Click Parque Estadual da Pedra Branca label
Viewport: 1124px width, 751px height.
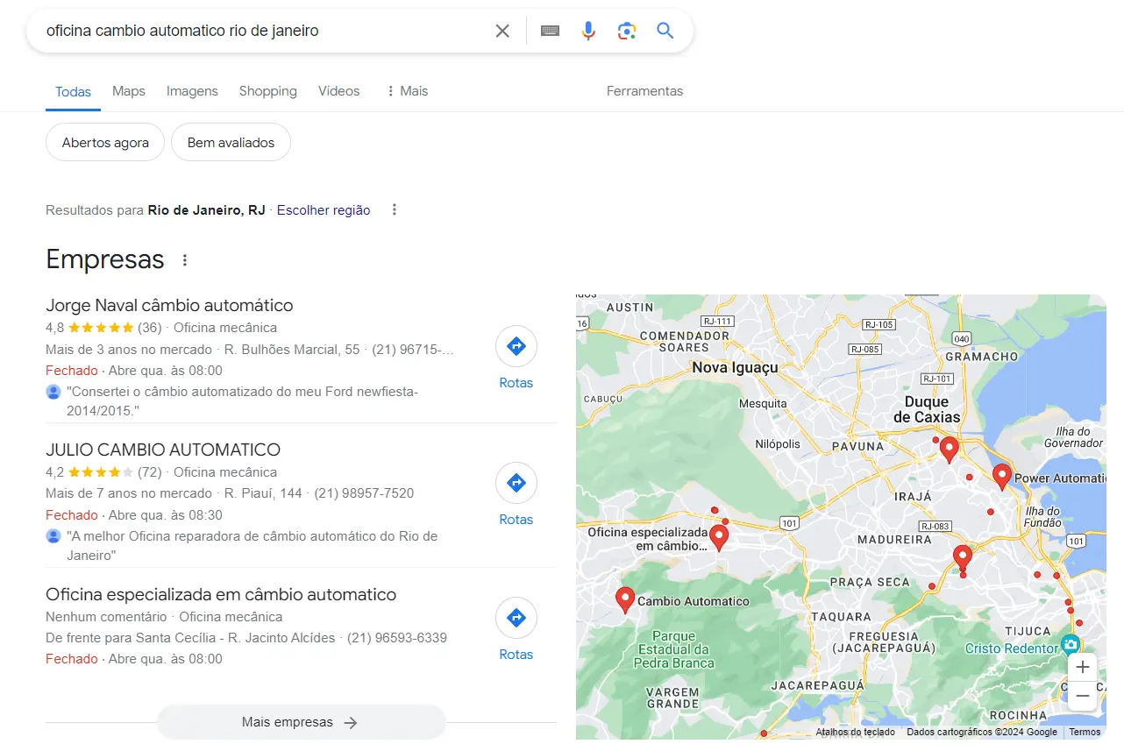(673, 649)
